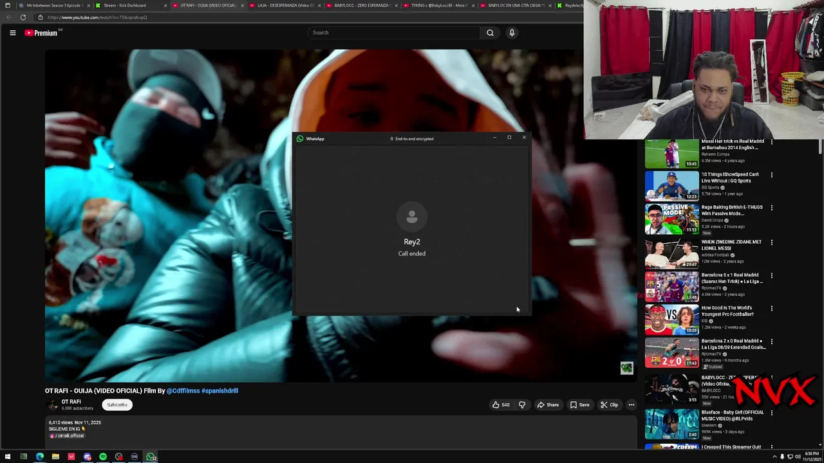
Task: Save the video to a playlist
Action: pos(579,405)
